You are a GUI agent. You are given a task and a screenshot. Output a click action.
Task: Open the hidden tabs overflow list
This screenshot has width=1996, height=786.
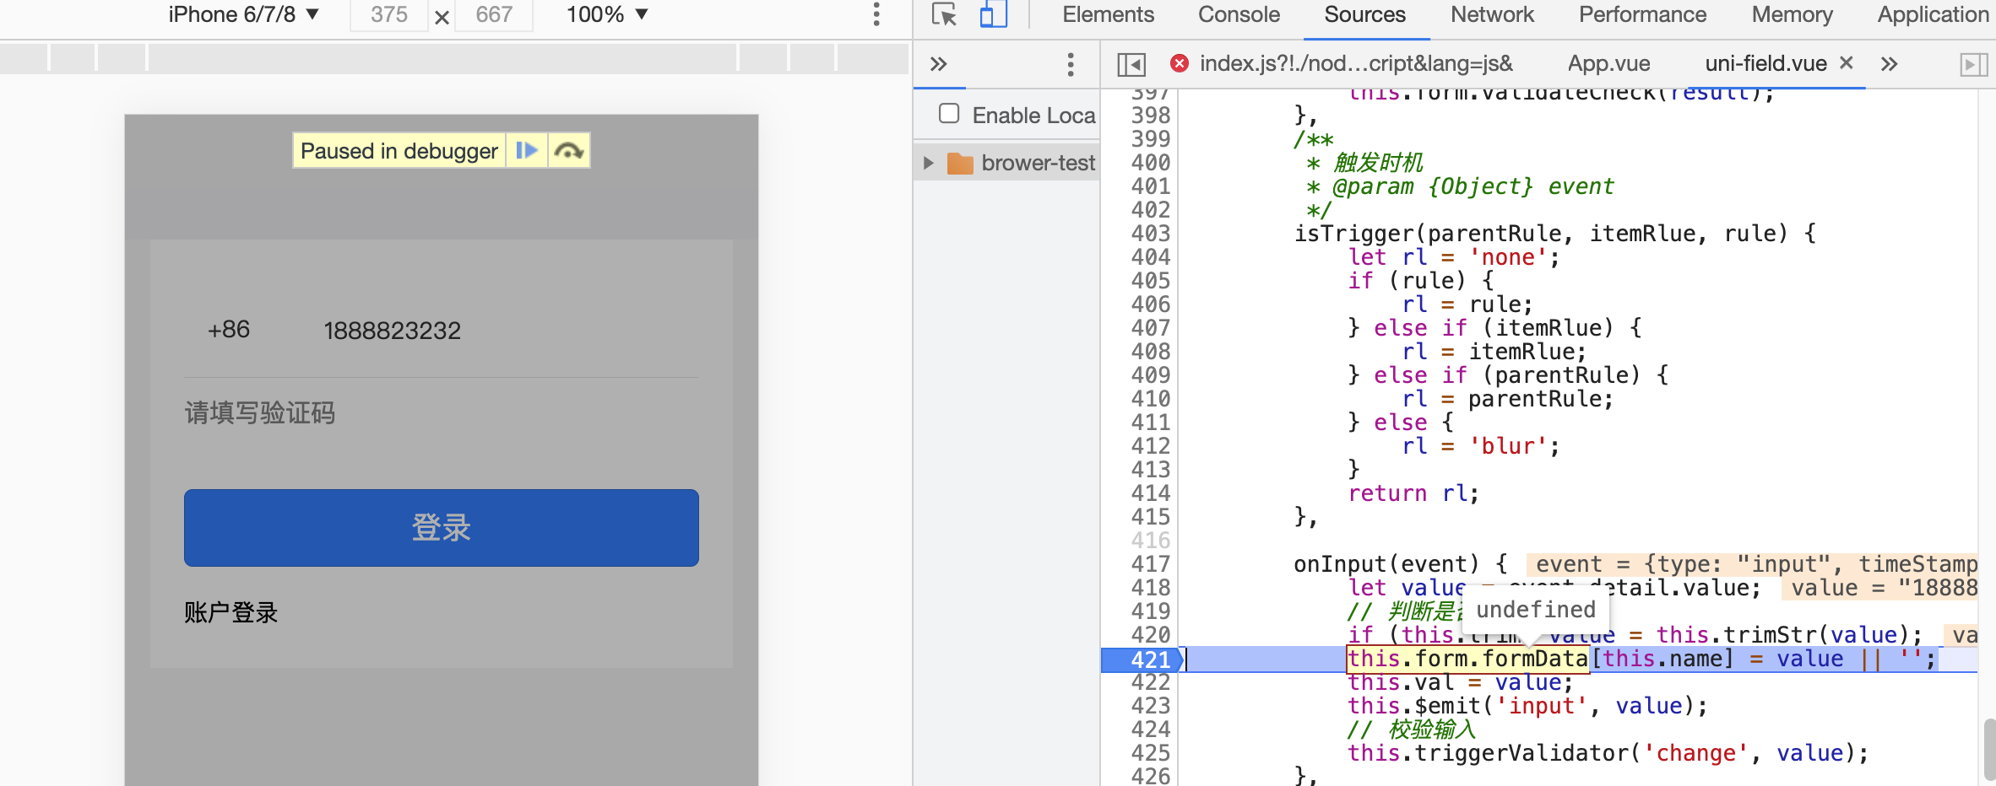click(x=1889, y=63)
